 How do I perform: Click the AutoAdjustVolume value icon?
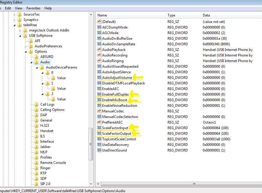click(x=99, y=77)
